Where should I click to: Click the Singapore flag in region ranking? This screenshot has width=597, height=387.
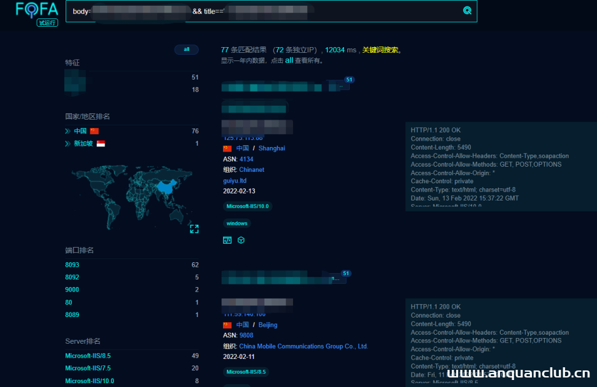[x=101, y=144]
